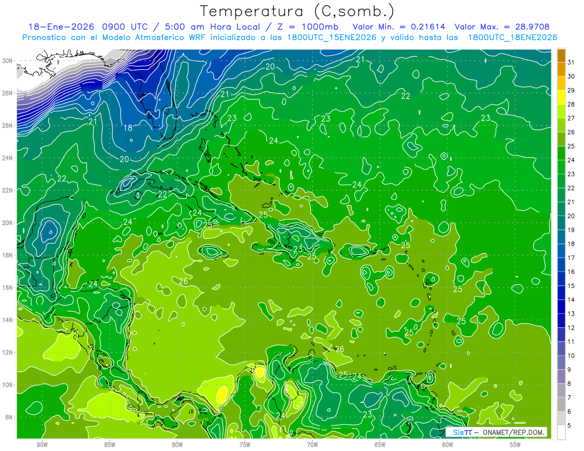The height and width of the screenshot is (451, 584).
Task: Click the gray swatch between 6 and 7
Action: coord(561,405)
